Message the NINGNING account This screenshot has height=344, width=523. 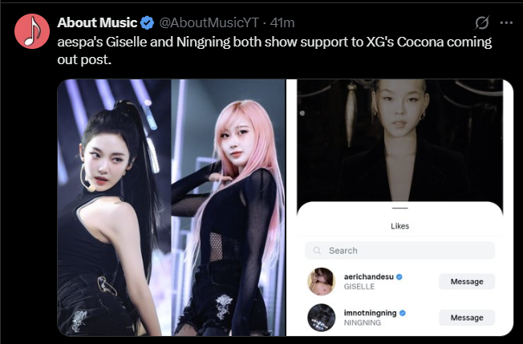click(467, 318)
